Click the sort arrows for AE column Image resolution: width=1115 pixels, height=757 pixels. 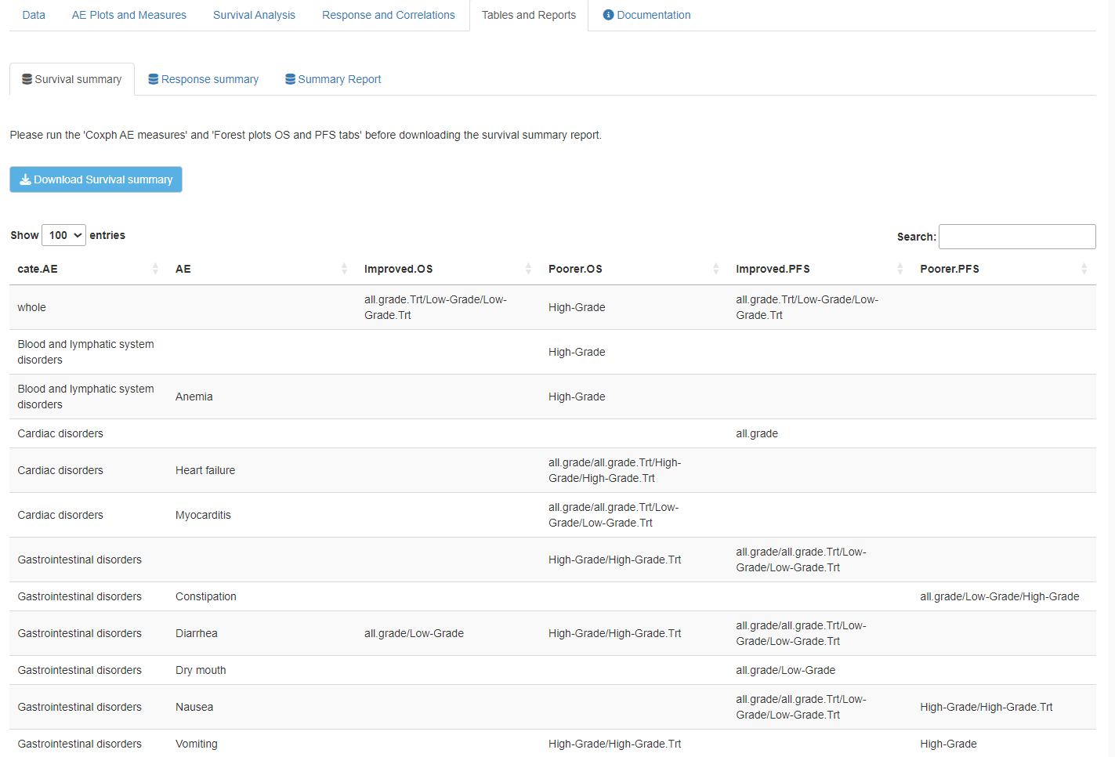coord(344,269)
